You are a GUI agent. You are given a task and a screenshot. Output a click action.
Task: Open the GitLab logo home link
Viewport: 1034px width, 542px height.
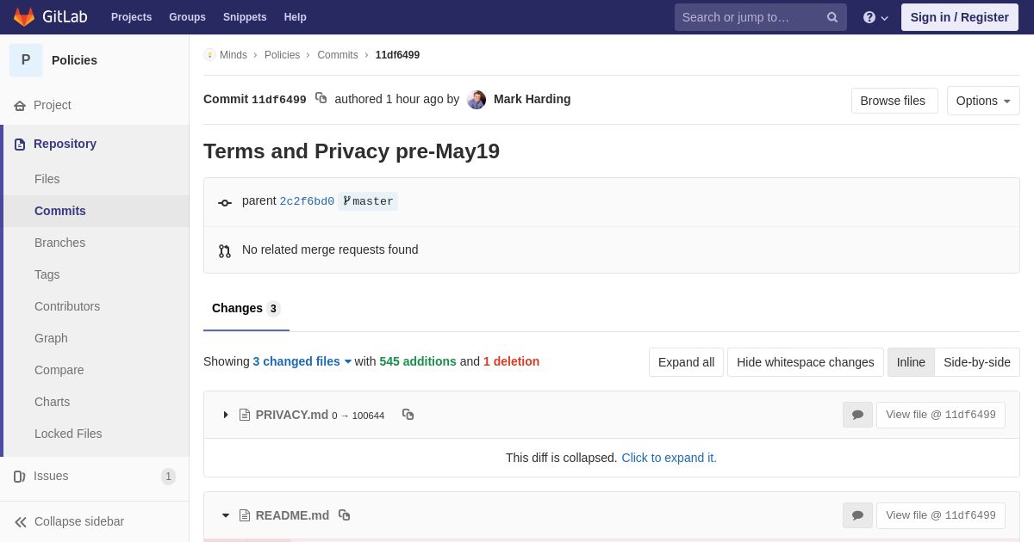click(x=49, y=17)
